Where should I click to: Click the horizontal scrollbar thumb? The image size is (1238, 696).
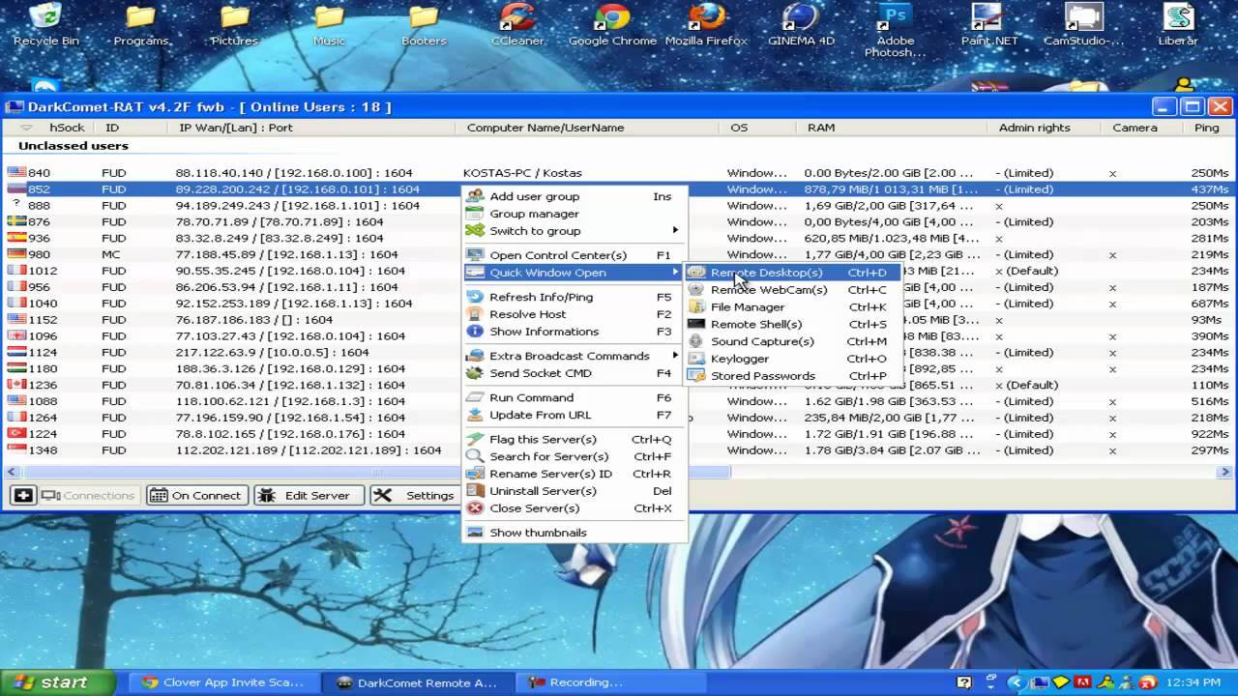(376, 473)
